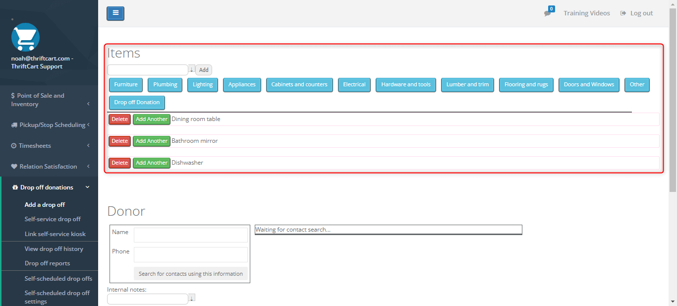Expand the Timesheets sidebar section

(x=49, y=146)
